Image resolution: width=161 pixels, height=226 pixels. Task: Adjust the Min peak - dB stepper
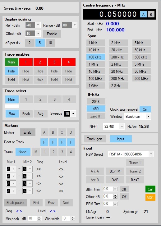click(x=39, y=219)
